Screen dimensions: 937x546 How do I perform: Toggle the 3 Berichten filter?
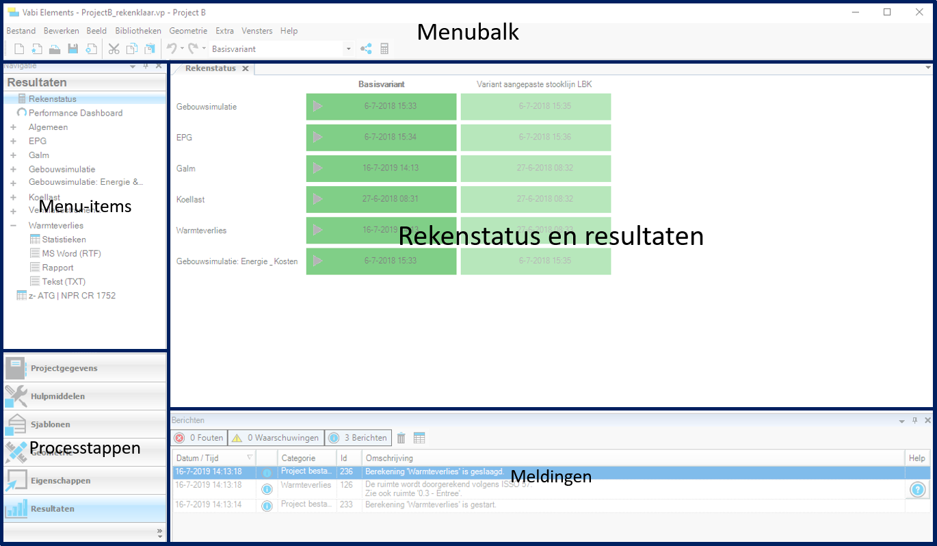tap(358, 438)
